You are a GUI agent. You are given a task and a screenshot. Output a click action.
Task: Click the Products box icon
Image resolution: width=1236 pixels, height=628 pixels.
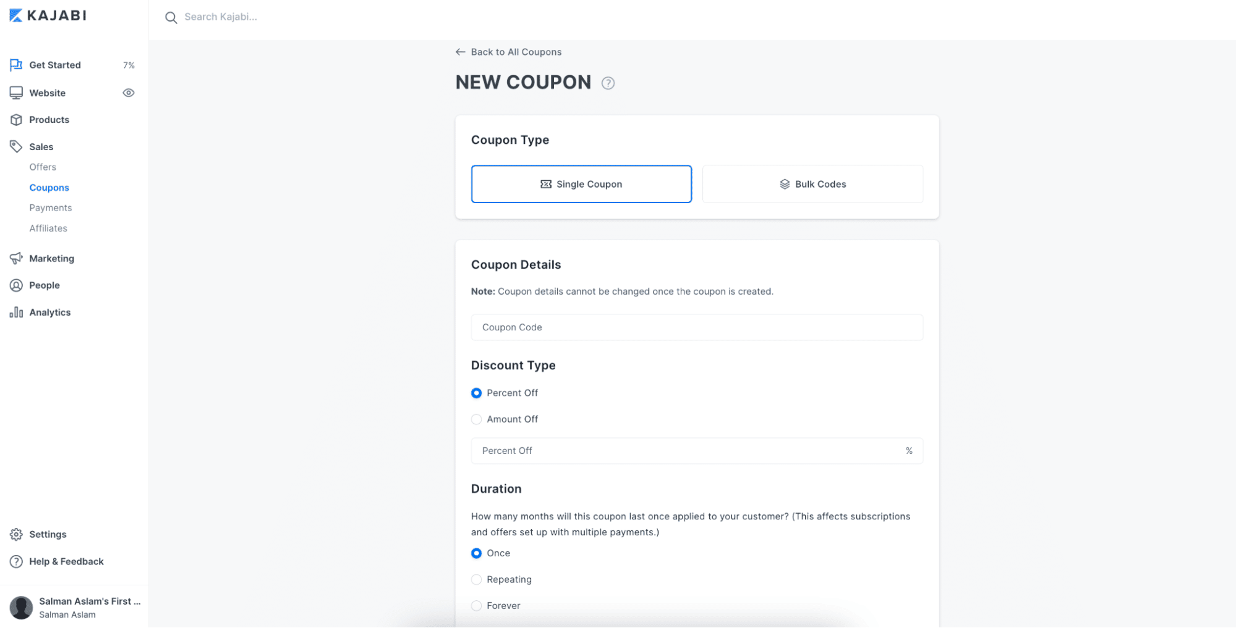click(16, 120)
